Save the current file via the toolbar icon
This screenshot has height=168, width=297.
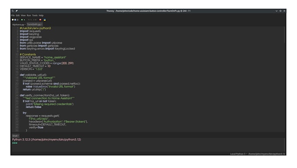17,20
